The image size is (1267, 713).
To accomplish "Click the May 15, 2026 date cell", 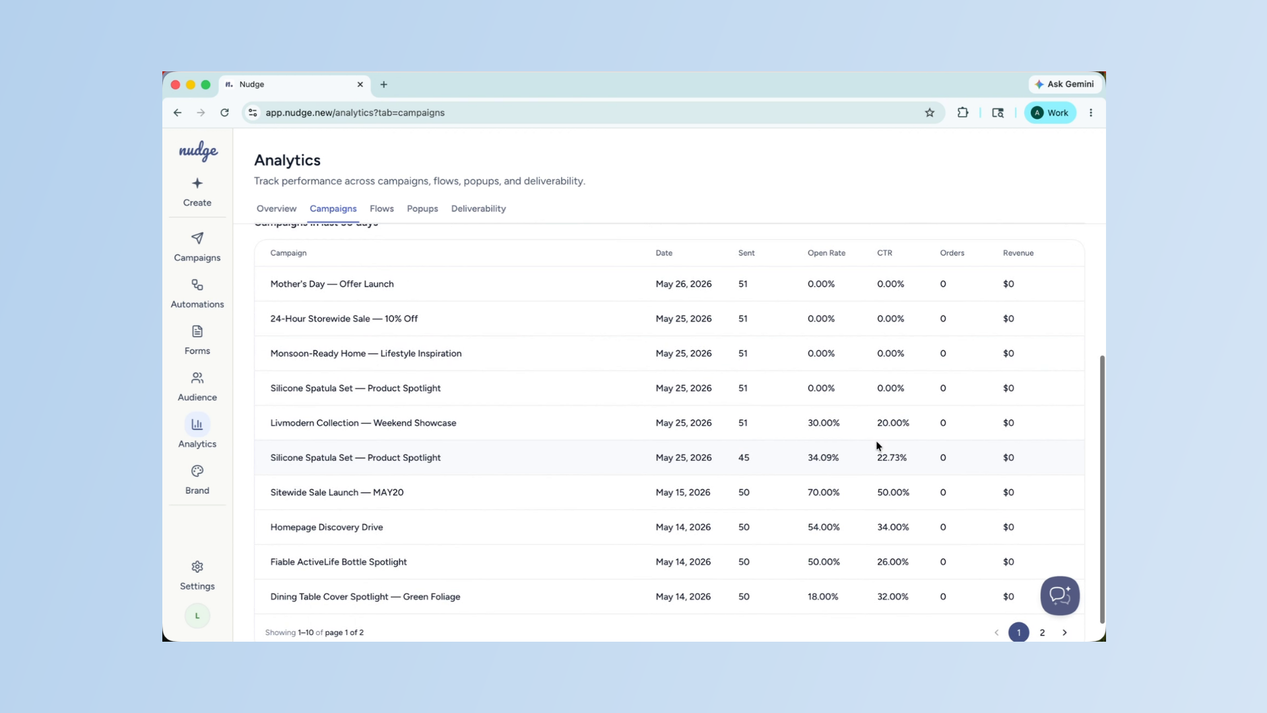I will click(x=683, y=492).
